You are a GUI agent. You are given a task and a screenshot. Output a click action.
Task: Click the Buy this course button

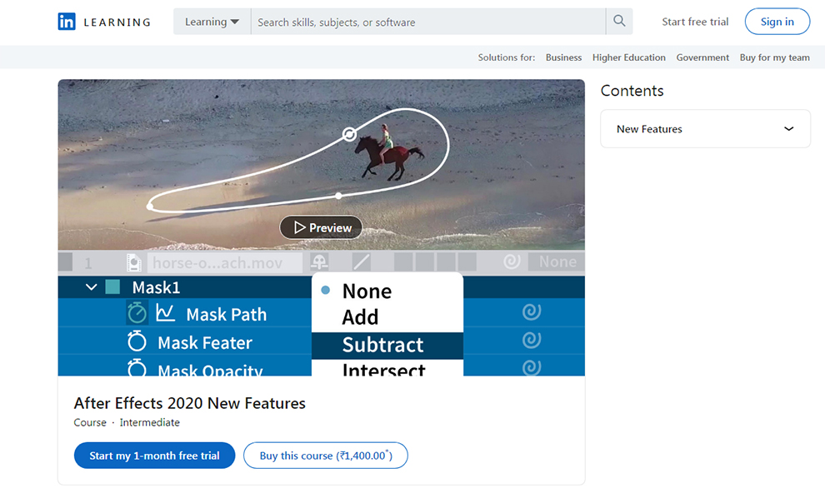tap(325, 456)
